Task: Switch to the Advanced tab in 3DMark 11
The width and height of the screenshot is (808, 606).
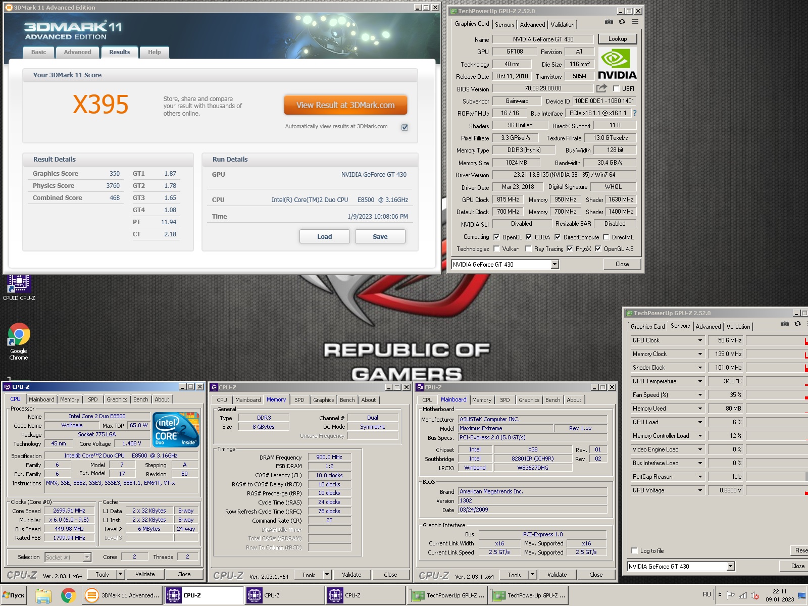Action: pos(77,52)
